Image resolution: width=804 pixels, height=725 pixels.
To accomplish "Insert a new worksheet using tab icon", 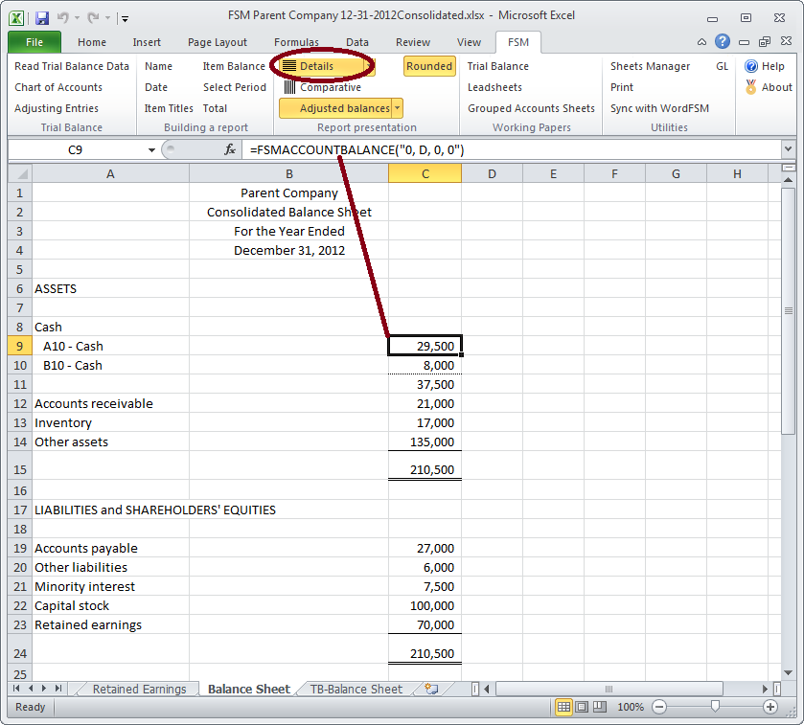I will pos(431,690).
